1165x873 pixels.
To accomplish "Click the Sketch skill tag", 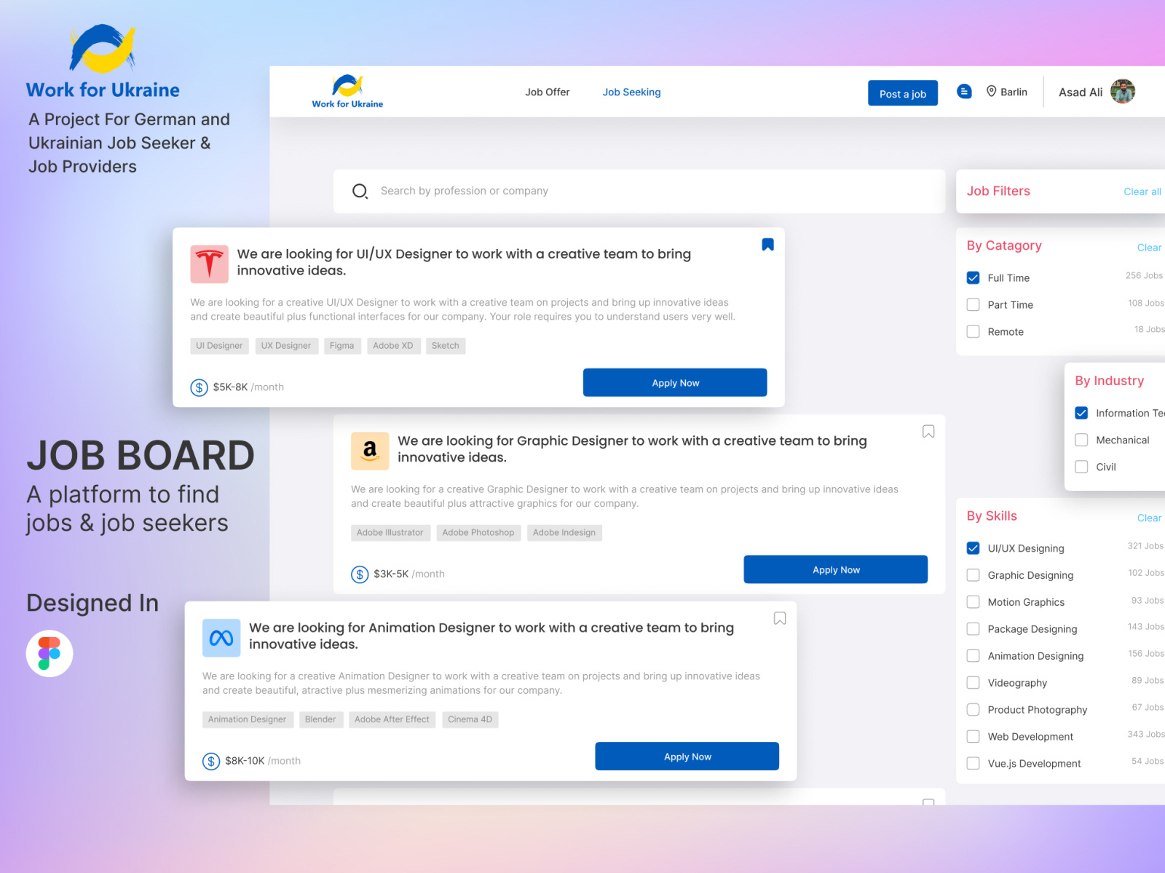I will pos(446,346).
